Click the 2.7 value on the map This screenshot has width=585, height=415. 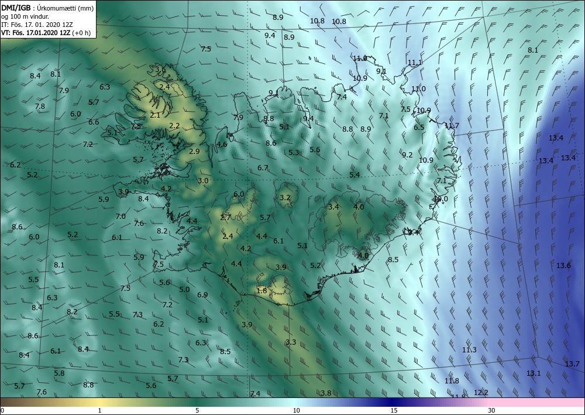[x=225, y=217]
